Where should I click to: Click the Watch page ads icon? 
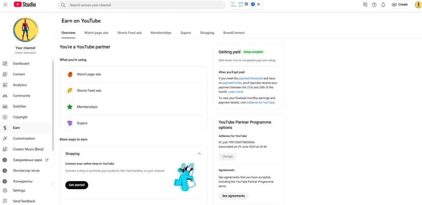70,74
